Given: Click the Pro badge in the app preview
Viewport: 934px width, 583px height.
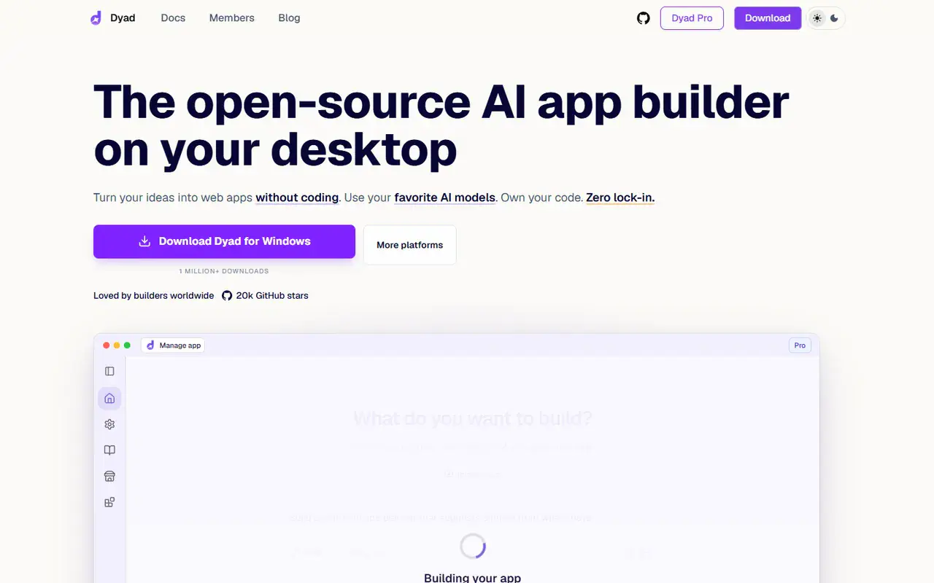Looking at the screenshot, I should [x=800, y=345].
